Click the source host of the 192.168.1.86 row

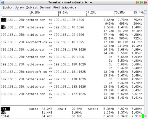click(x=23, y=20)
